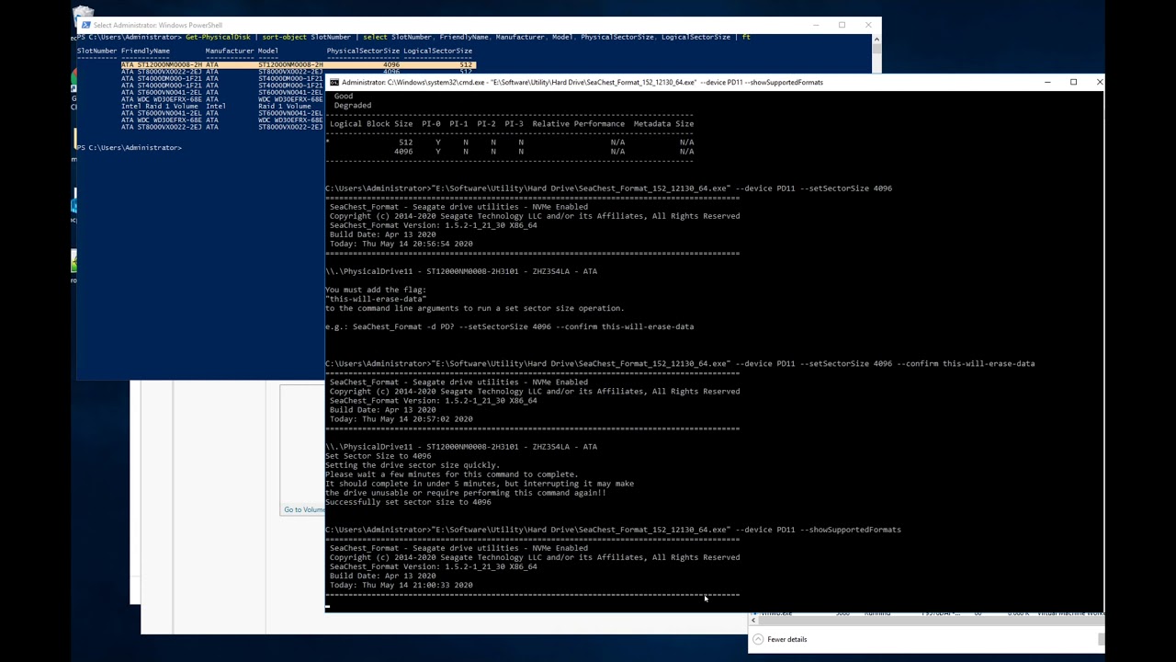Click Task Manager's horizontal scrollbar left arrow
Viewport: 1176px width, 662px height.
click(753, 620)
